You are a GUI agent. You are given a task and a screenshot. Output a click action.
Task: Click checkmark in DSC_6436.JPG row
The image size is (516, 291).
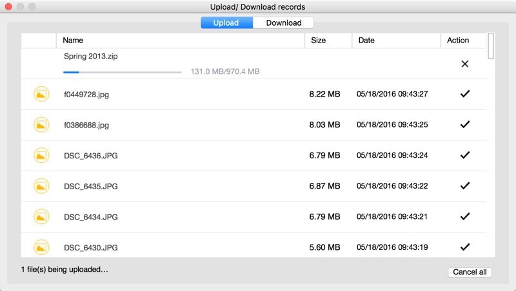click(464, 155)
